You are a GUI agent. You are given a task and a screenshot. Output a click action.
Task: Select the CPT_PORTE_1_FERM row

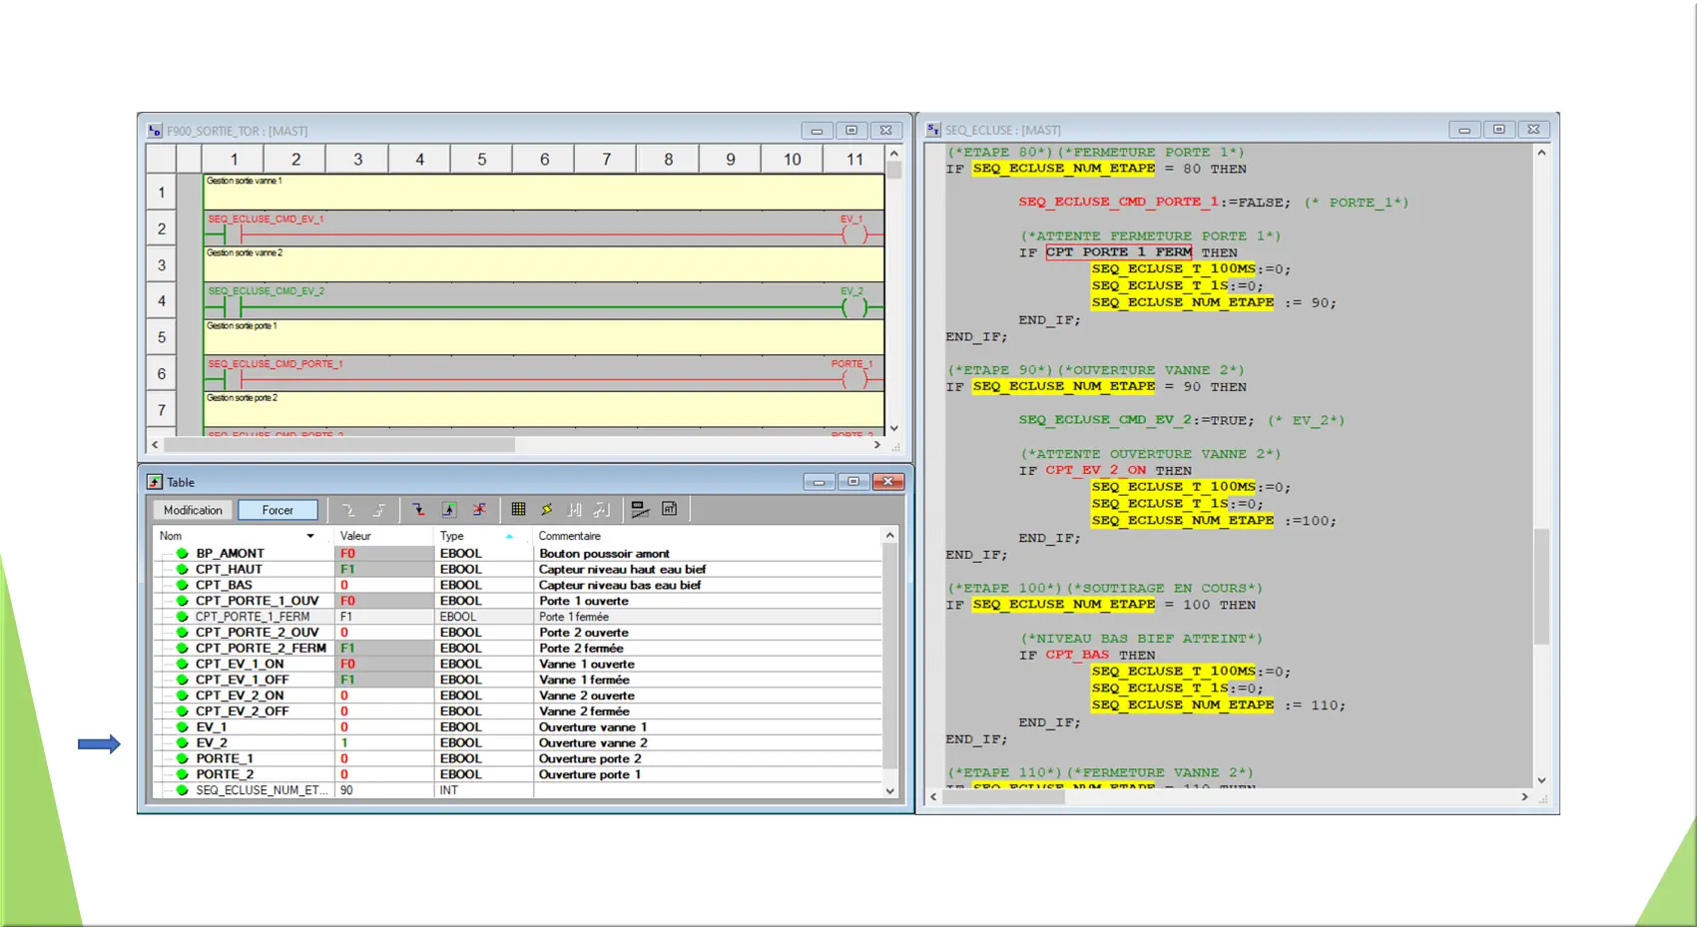pos(517,617)
